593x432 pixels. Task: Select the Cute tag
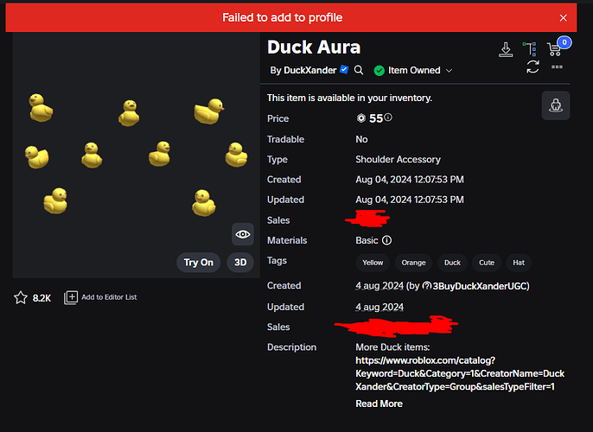(x=487, y=263)
